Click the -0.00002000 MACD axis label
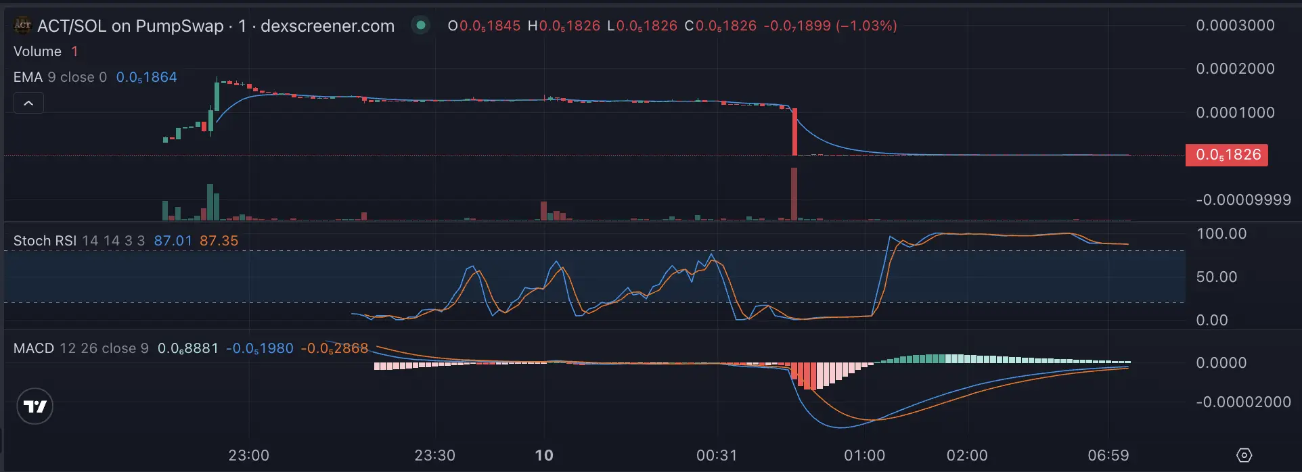The width and height of the screenshot is (1302, 472). click(1244, 402)
